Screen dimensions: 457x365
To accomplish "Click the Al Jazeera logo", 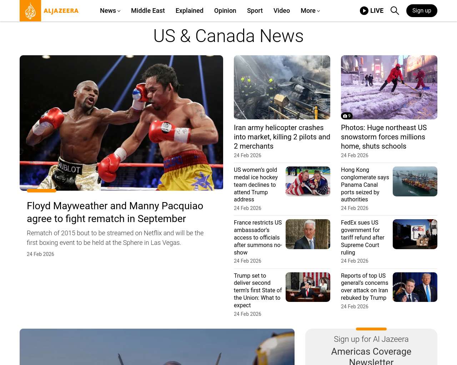I will click(49, 11).
